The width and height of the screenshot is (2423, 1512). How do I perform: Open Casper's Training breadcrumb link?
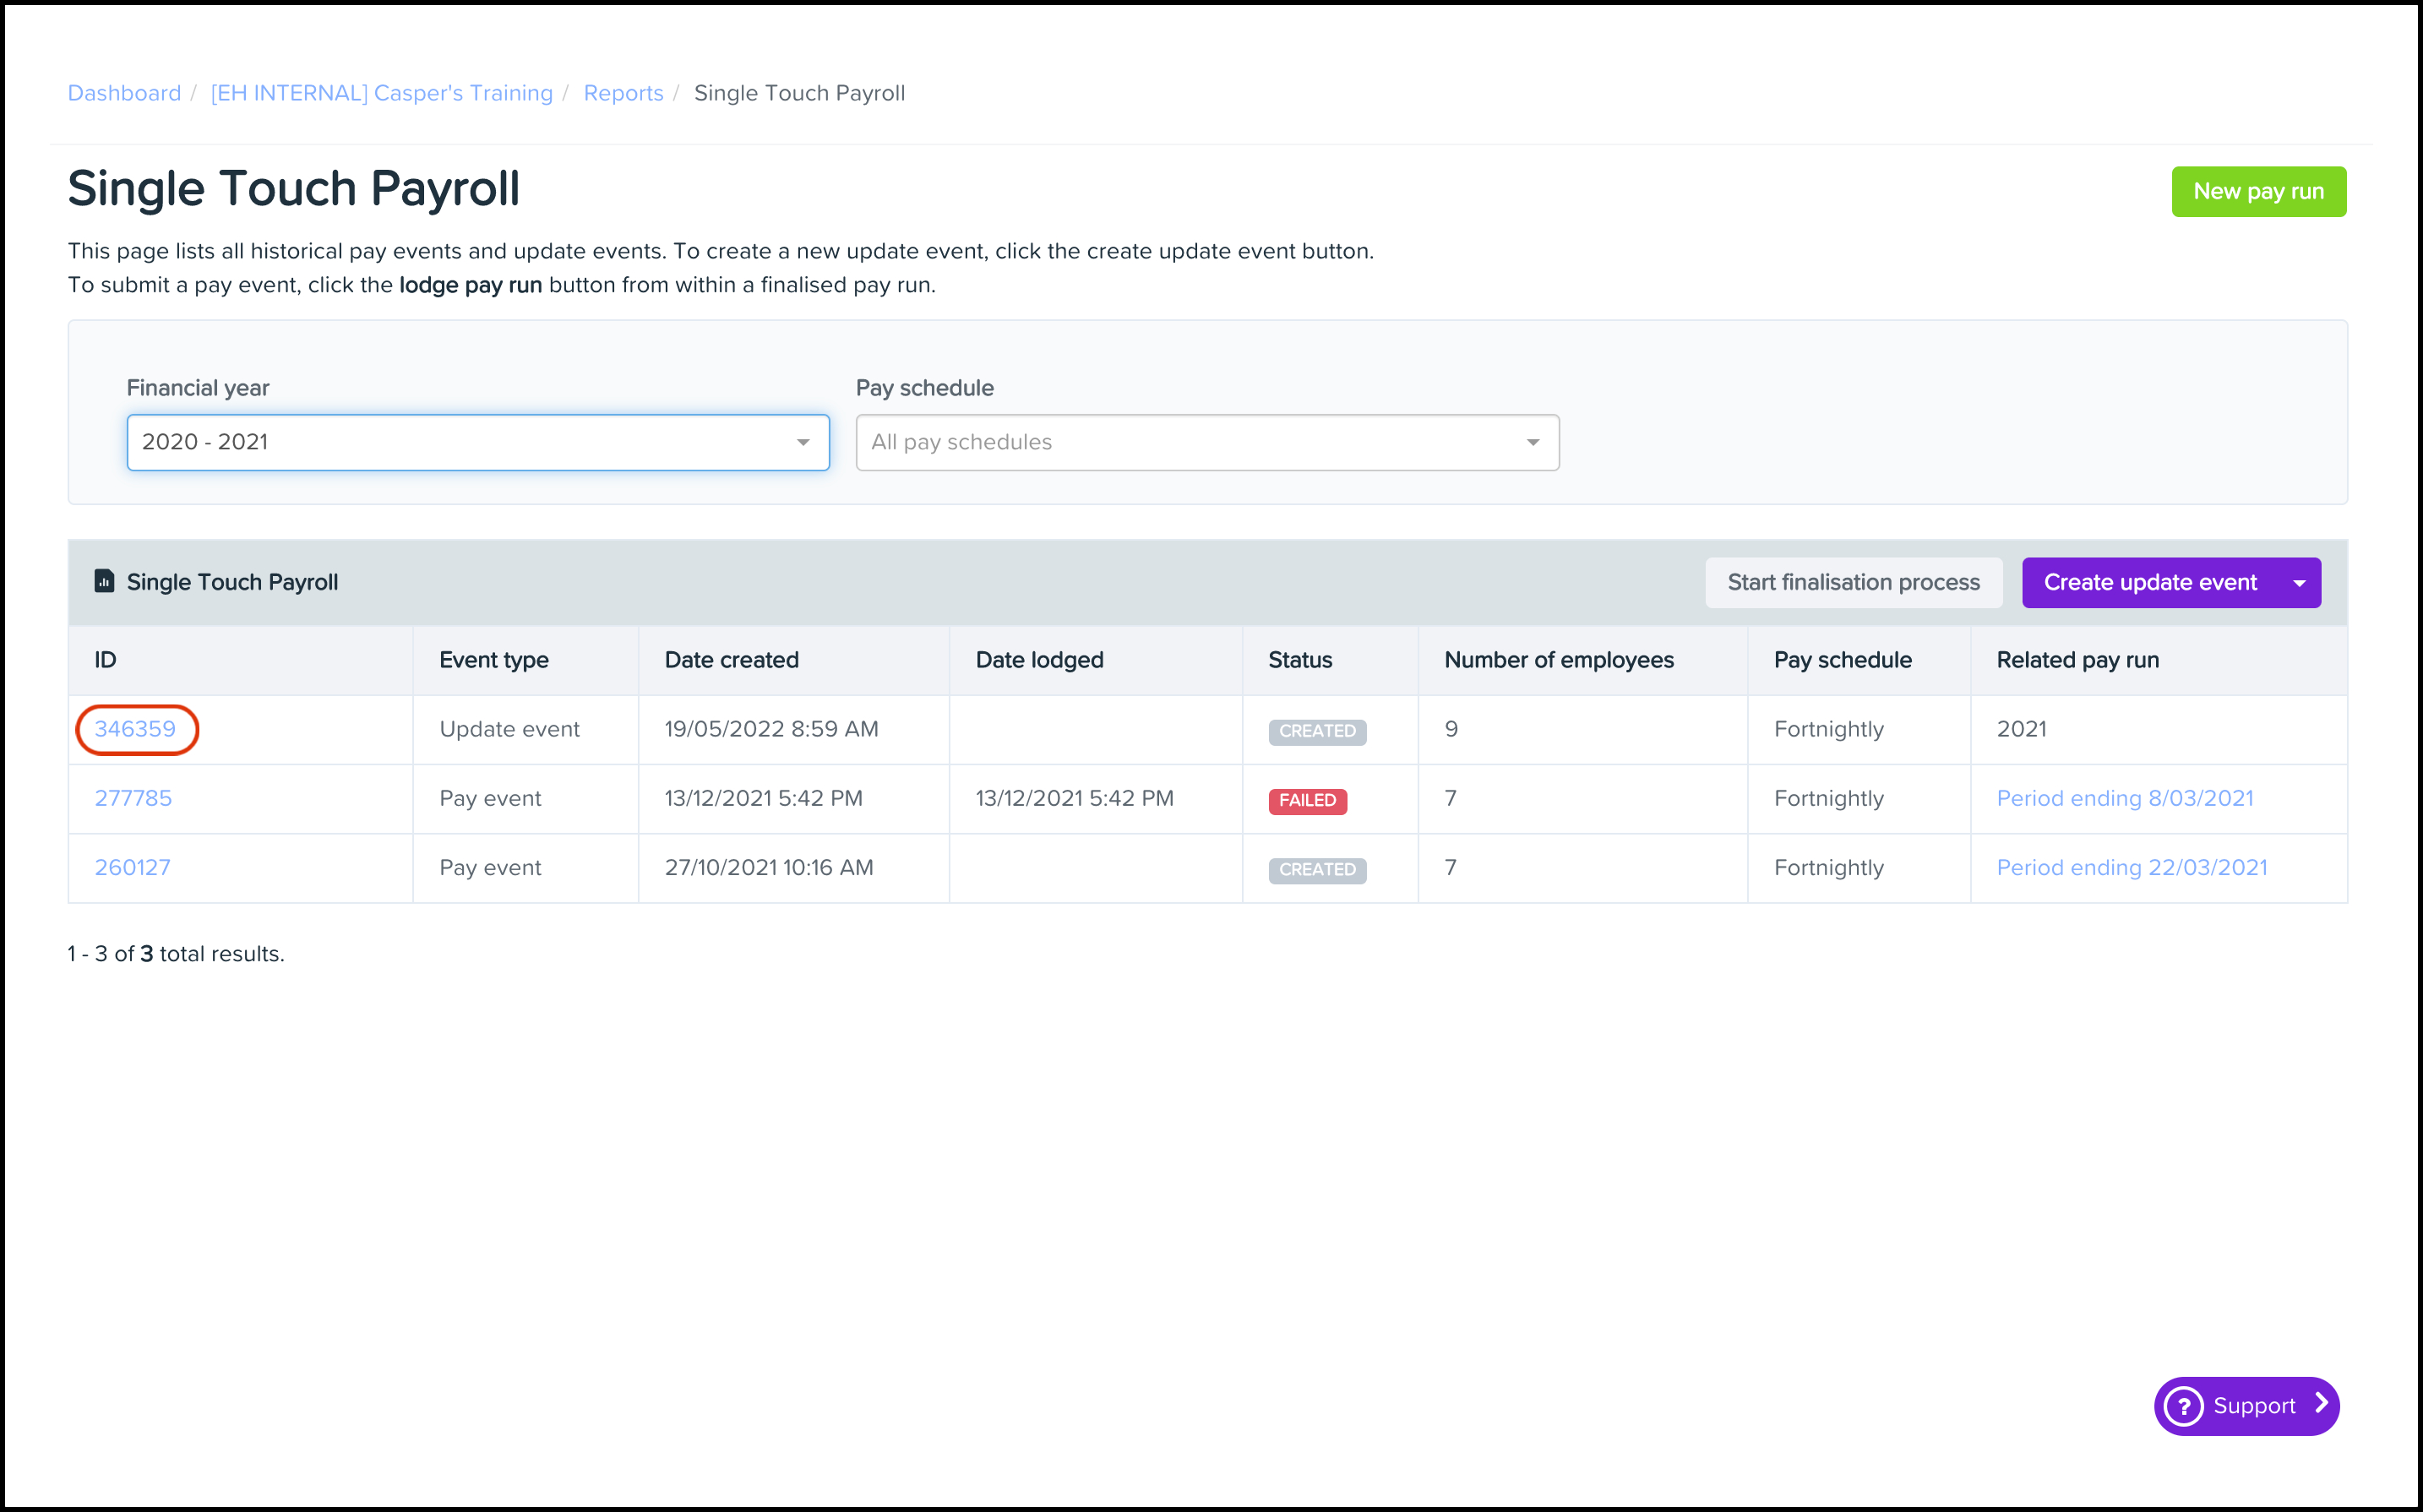point(381,93)
